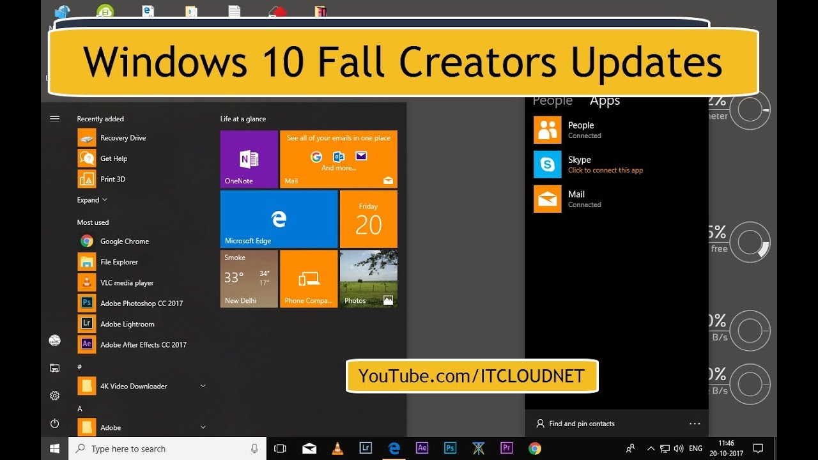This screenshot has width=818, height=460.
Task: Click 'Click to connect this app' under Skype
Action: (605, 171)
